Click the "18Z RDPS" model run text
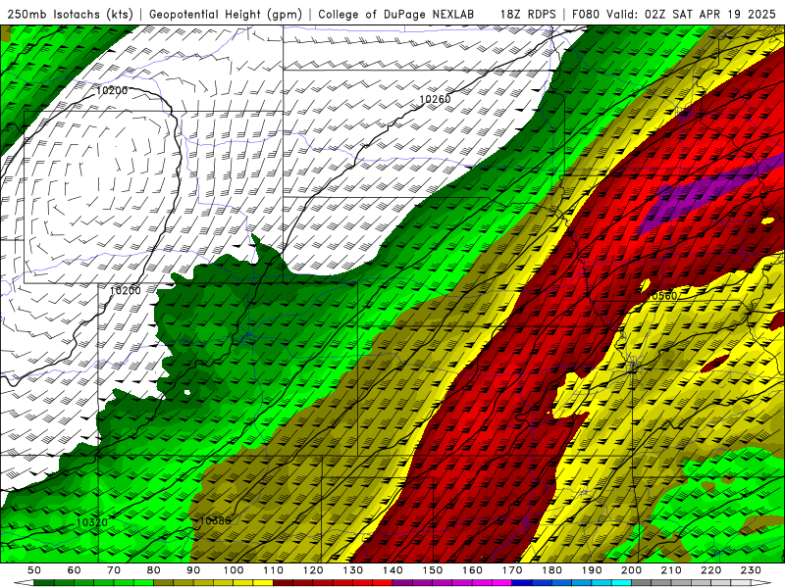The image size is (785, 588). 528,15
